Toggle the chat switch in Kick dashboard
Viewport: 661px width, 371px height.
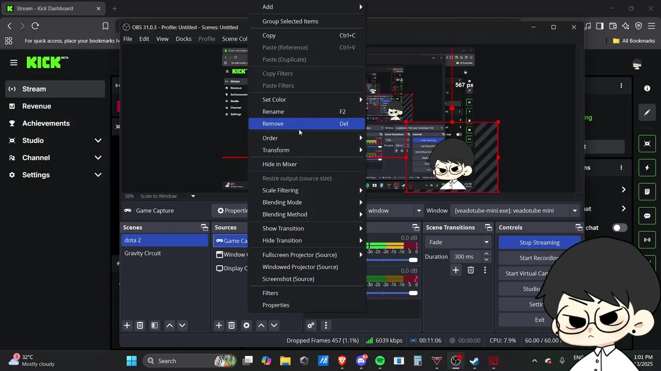(620, 228)
